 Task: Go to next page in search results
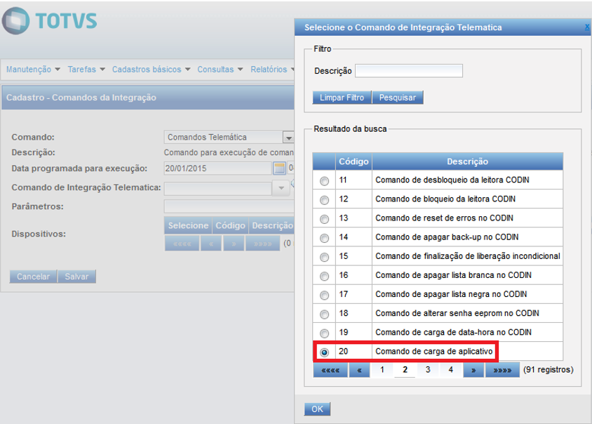[473, 370]
